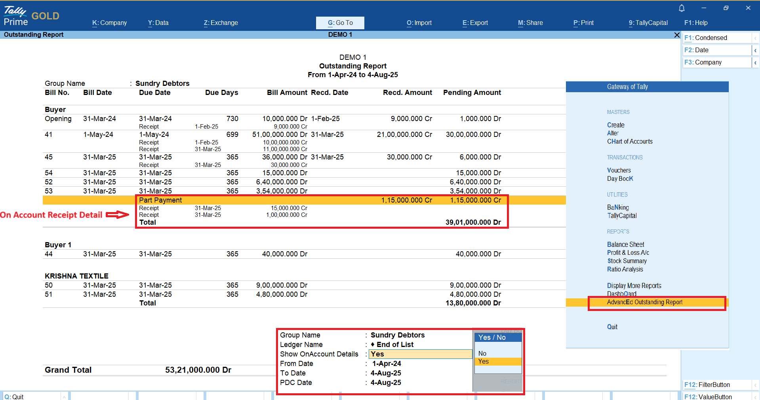Expand the arrow next to Q: Quit
Viewport: 760px width, 400px height.
[64, 396]
